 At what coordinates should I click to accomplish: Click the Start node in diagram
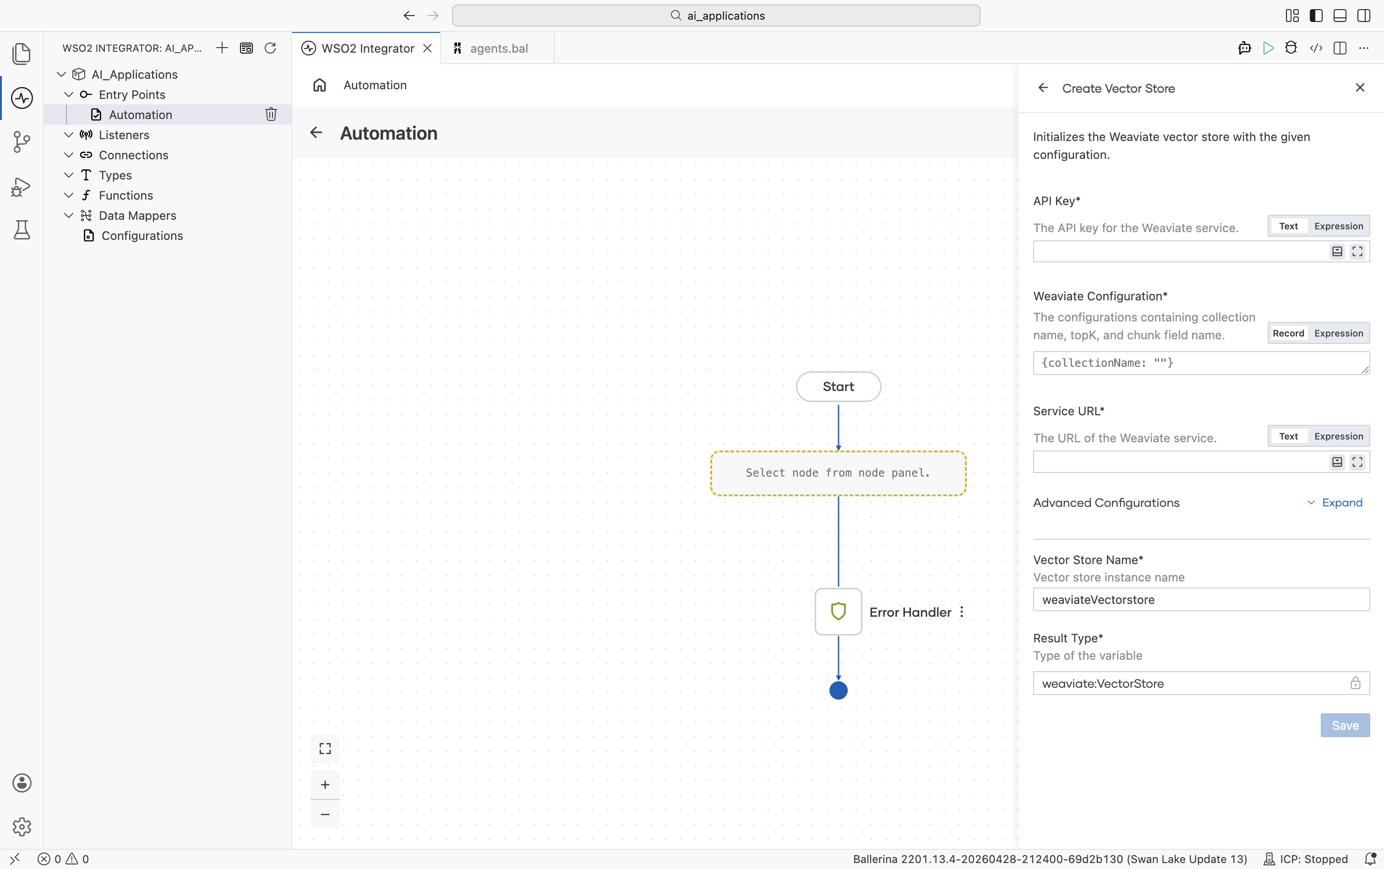[838, 386]
